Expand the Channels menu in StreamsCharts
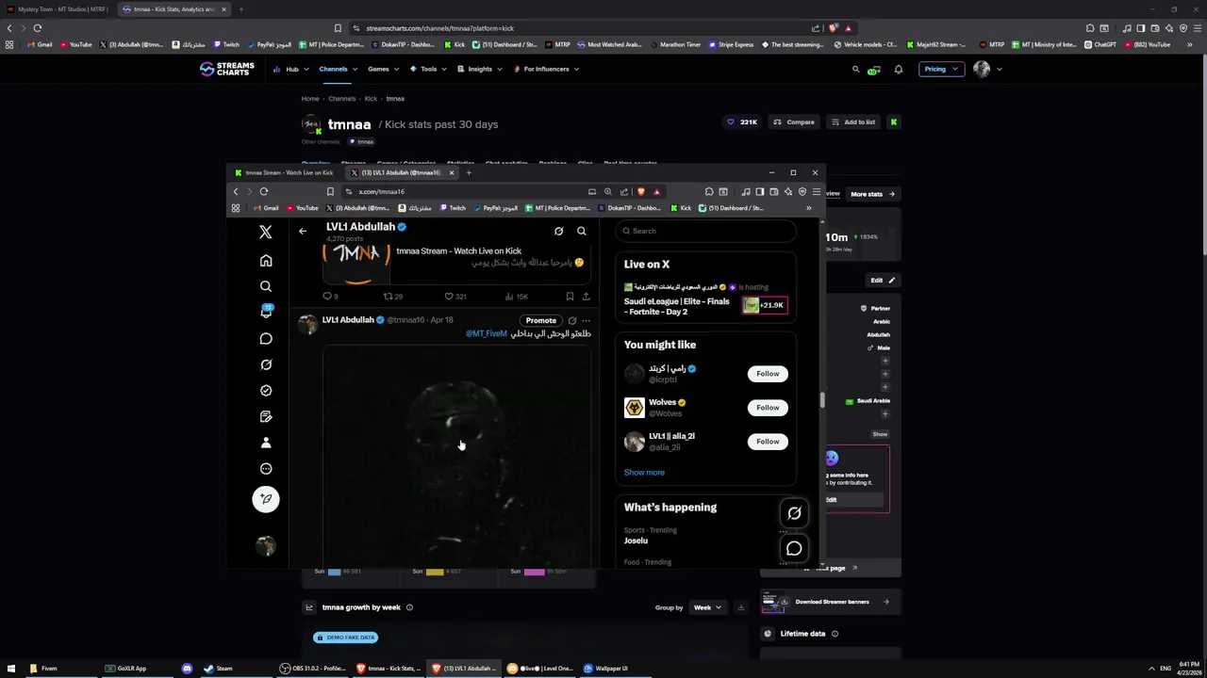The image size is (1207, 678). coord(337,69)
